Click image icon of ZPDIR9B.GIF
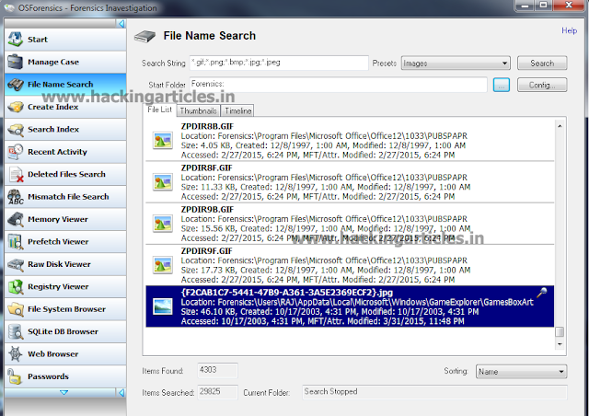 click(163, 224)
